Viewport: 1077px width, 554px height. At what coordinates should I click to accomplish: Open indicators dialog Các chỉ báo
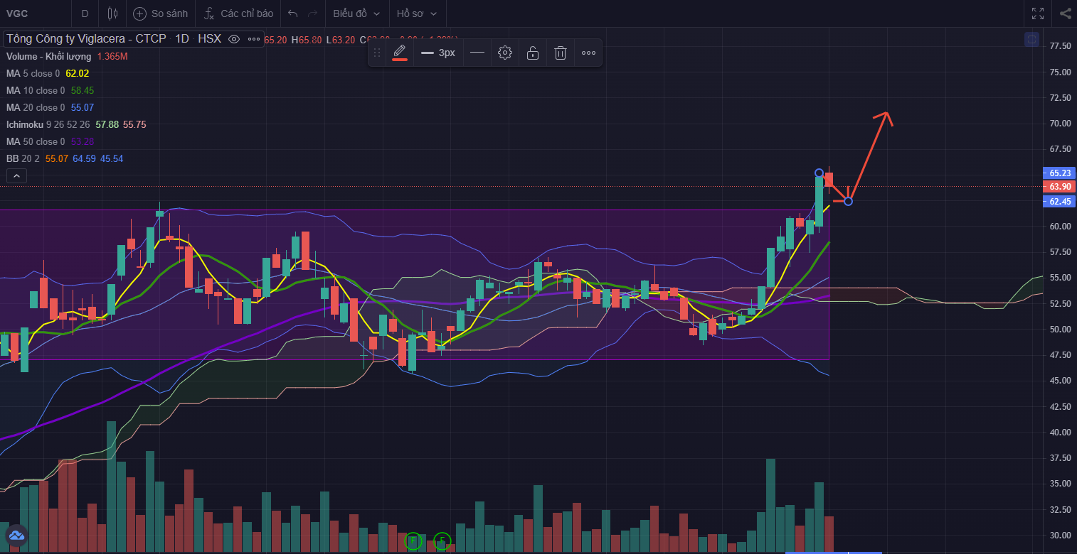(x=238, y=13)
